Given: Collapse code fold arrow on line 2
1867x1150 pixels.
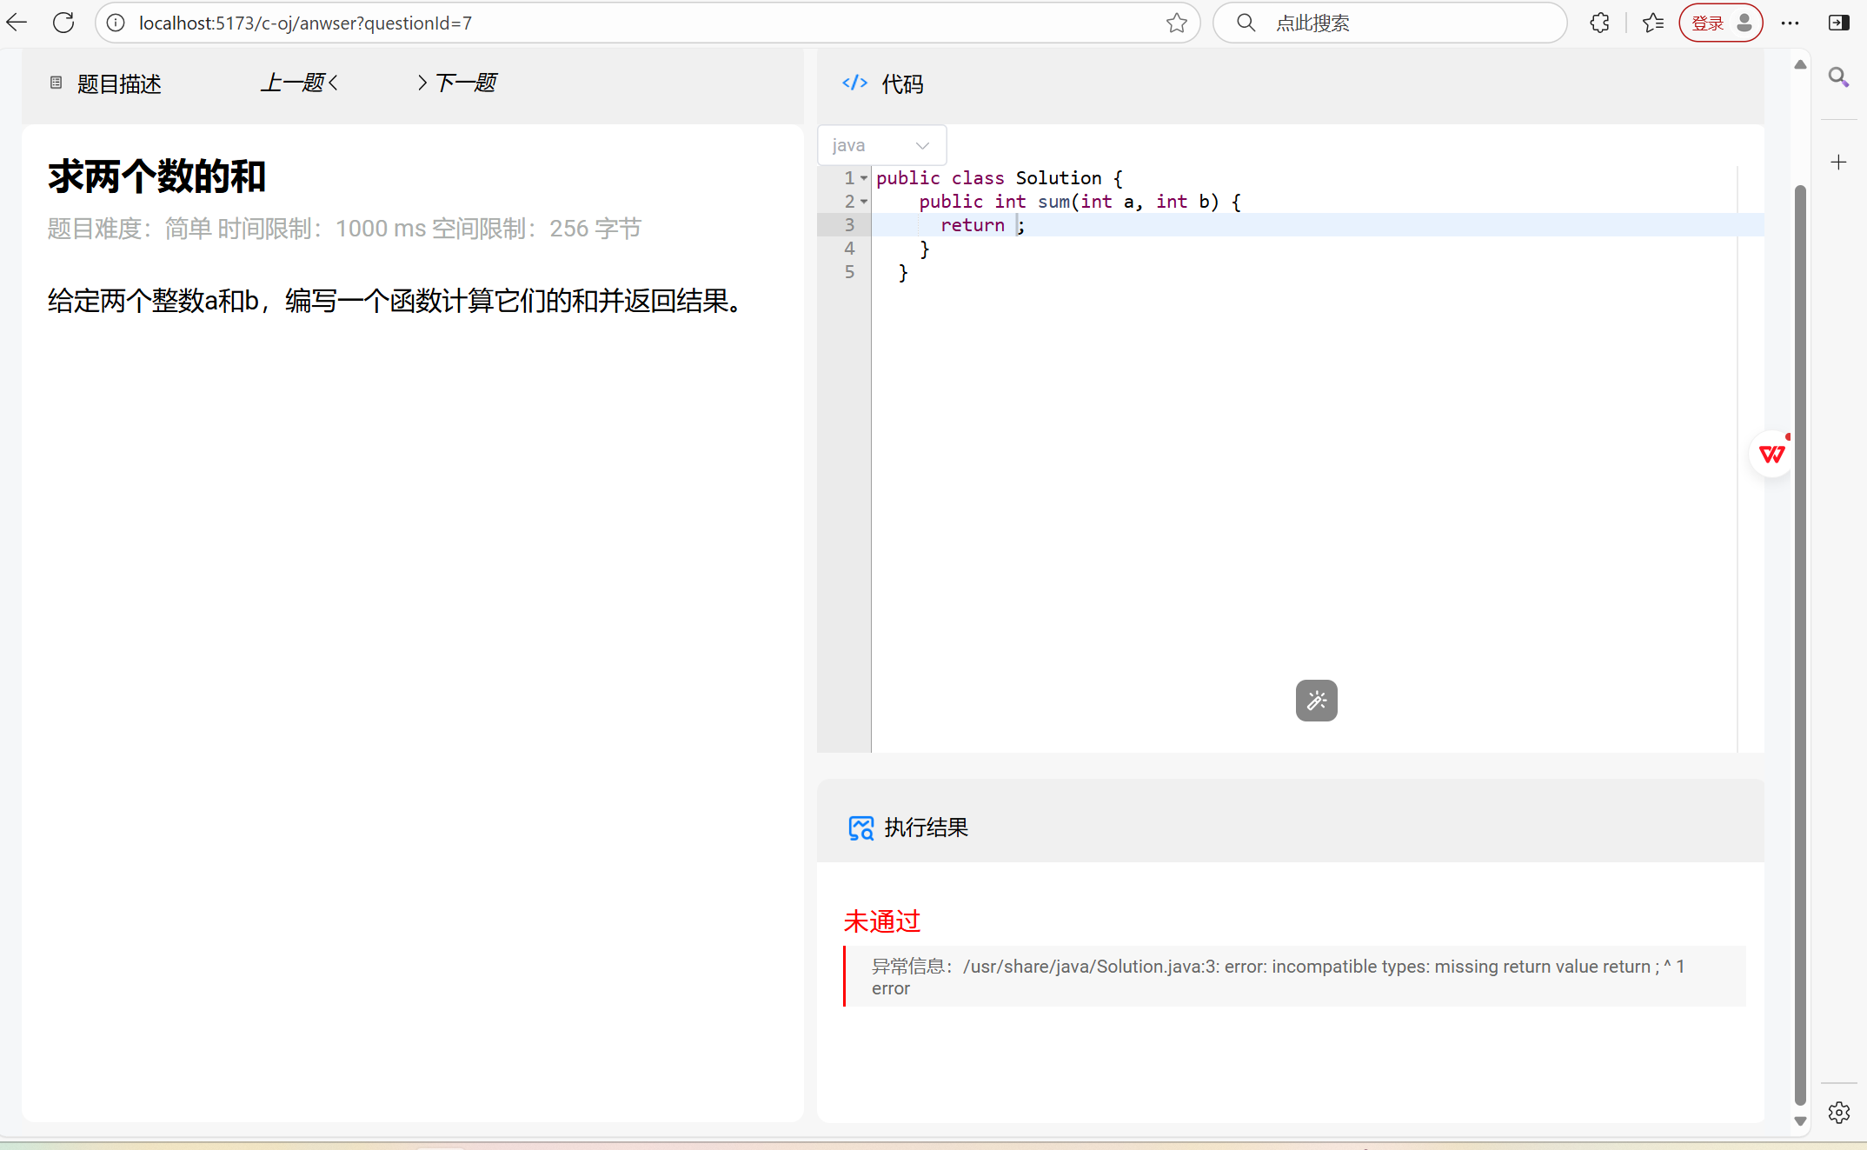Looking at the screenshot, I should pos(864,202).
